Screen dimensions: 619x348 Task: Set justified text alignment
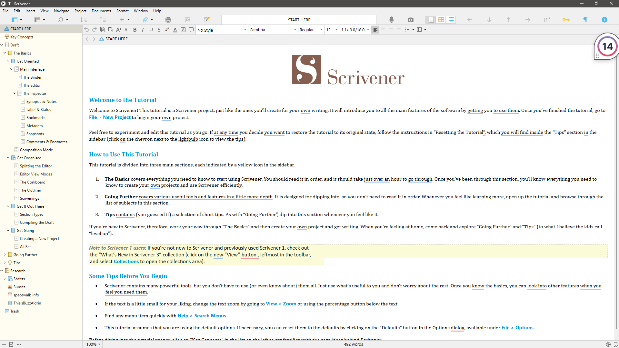click(x=399, y=30)
